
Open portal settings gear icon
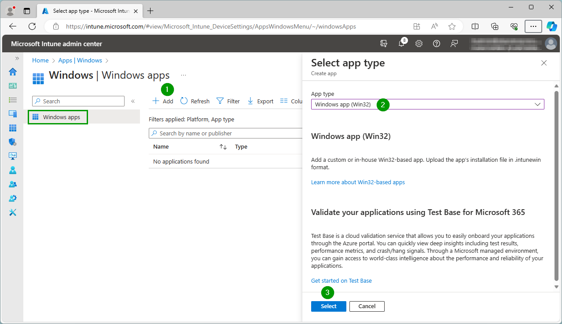(x=419, y=44)
